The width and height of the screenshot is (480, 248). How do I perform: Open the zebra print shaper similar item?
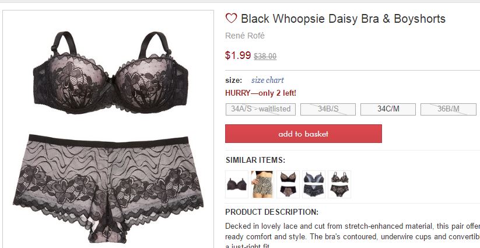click(262, 184)
